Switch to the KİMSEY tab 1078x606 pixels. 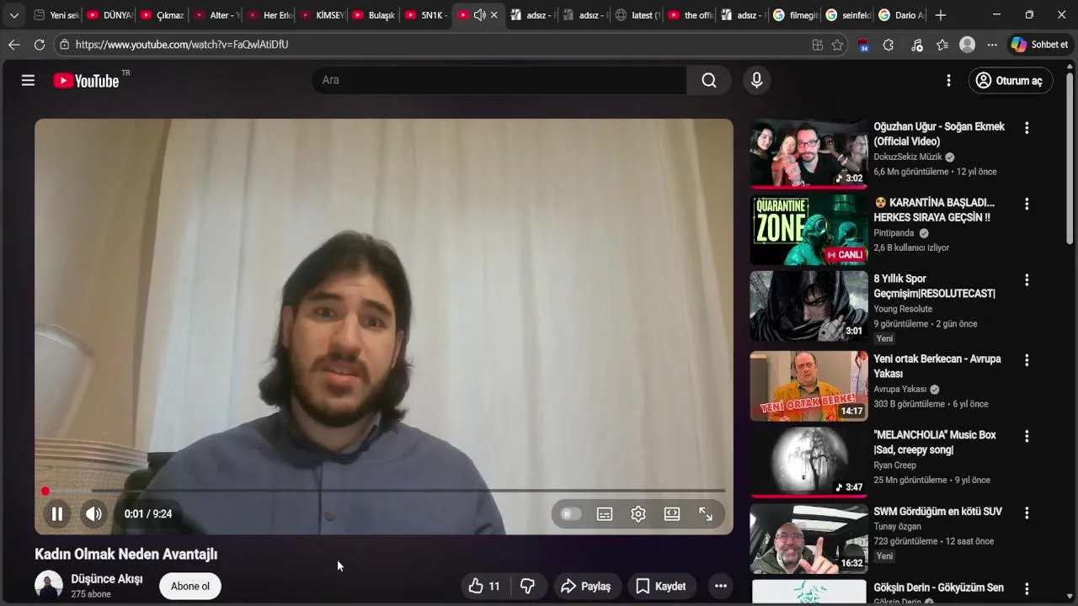point(321,15)
